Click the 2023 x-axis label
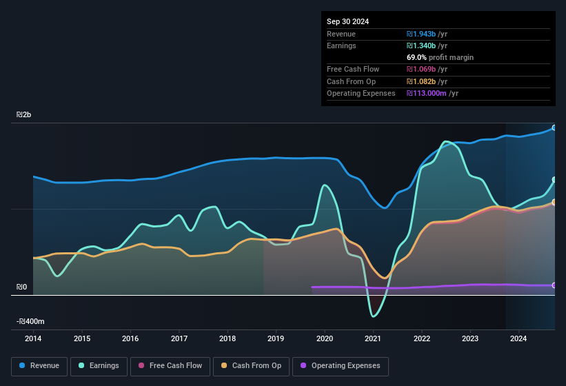 click(x=470, y=338)
